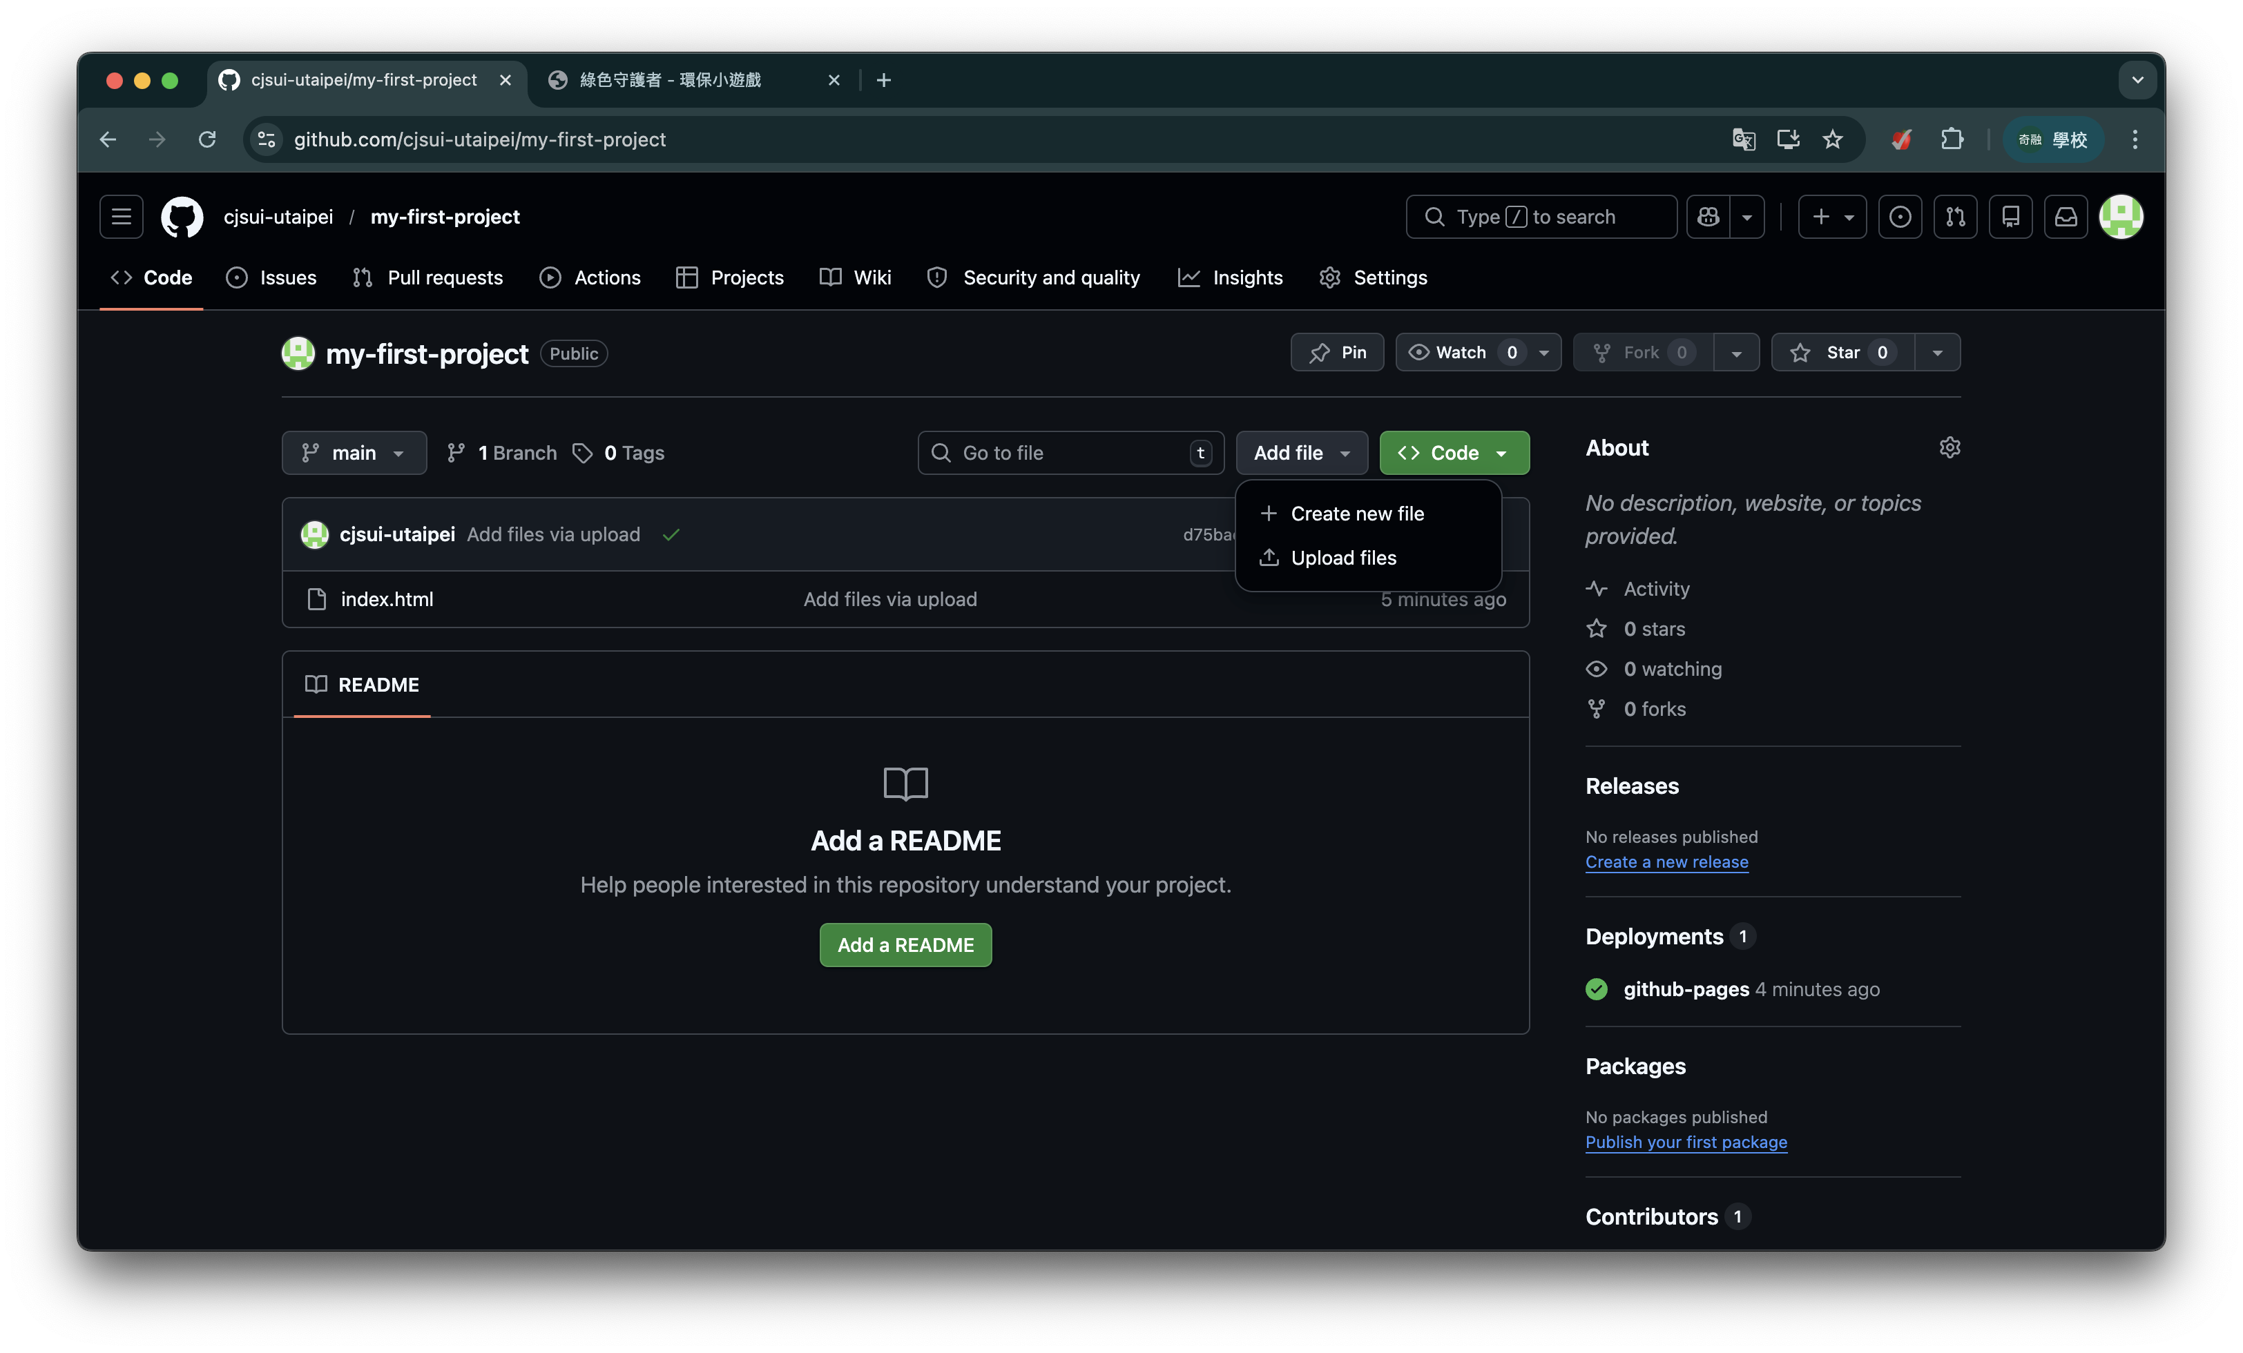Screen dimensions: 2243x1353
Task: Open the green Code dropdown
Action: [x=1454, y=452]
